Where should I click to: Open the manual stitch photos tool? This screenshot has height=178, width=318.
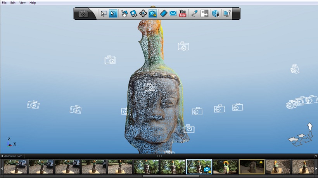[x=204, y=14]
